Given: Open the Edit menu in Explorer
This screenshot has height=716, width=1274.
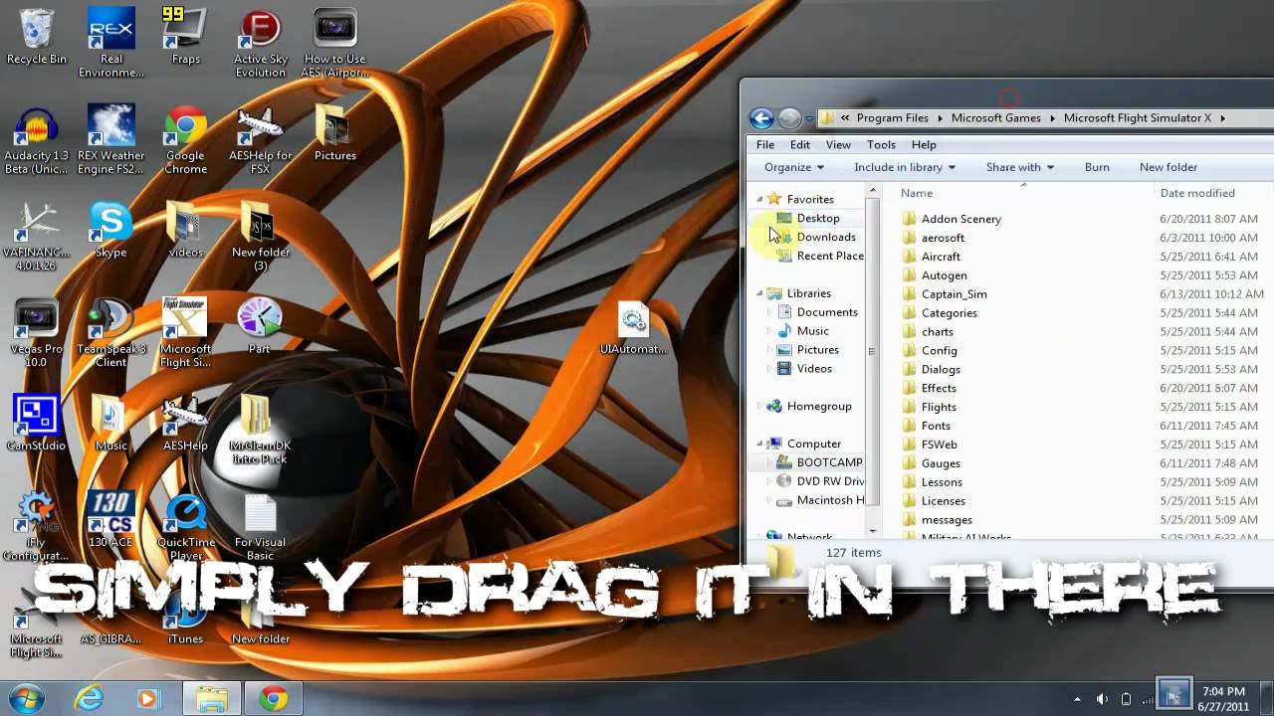Looking at the screenshot, I should tap(800, 145).
